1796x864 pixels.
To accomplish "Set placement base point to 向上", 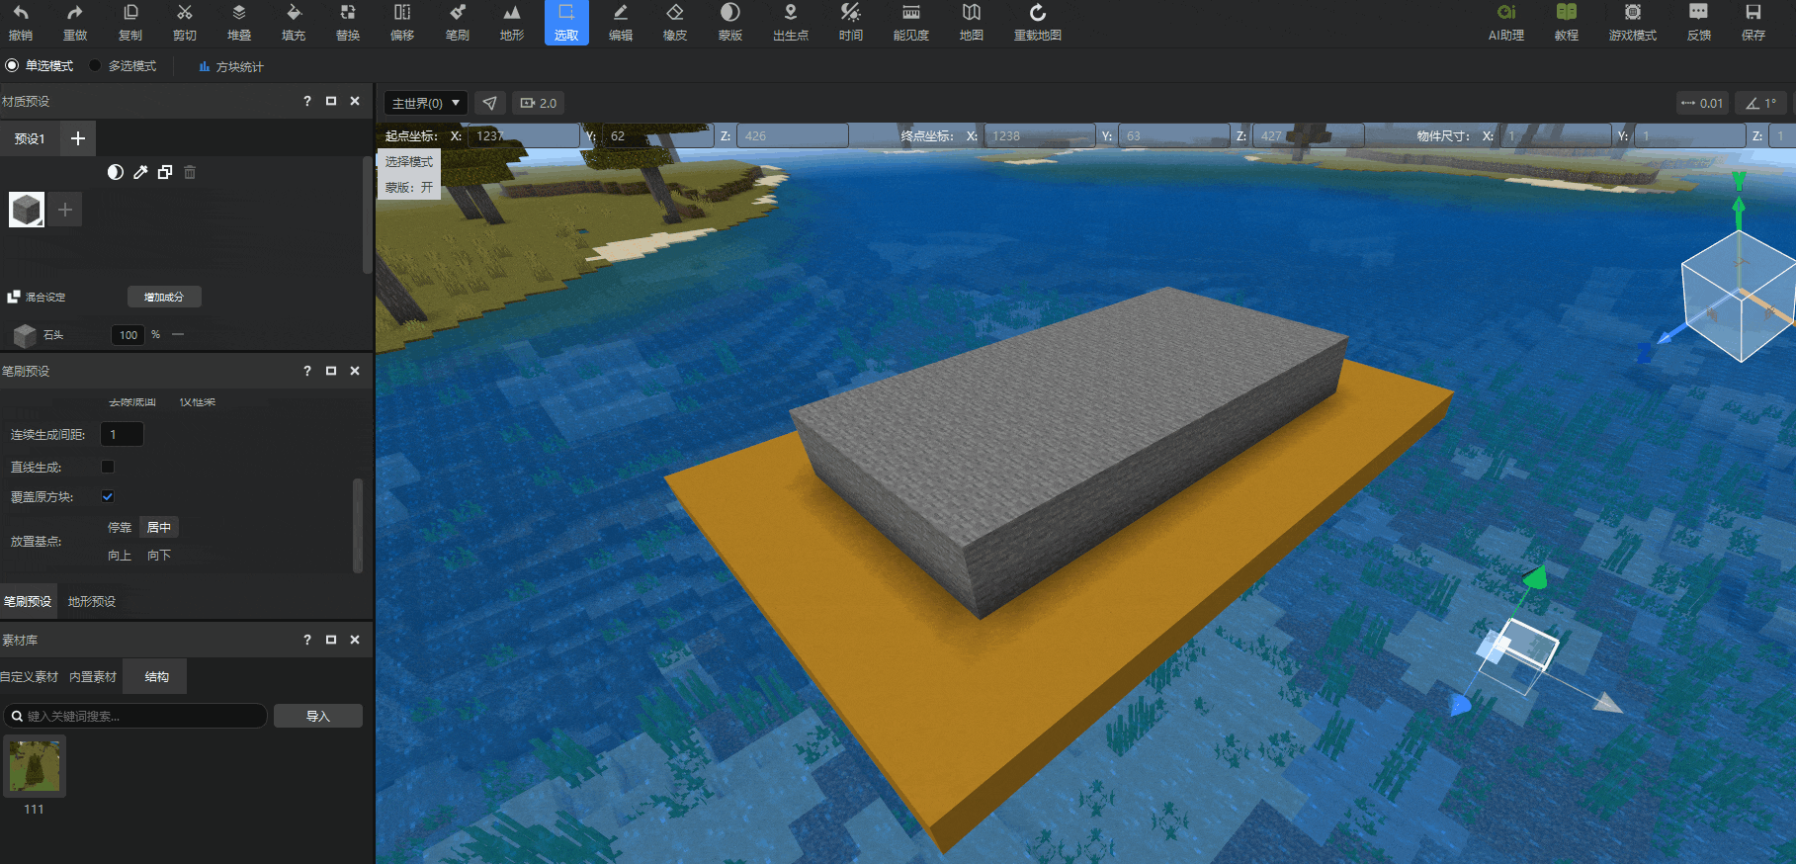I will 120,556.
